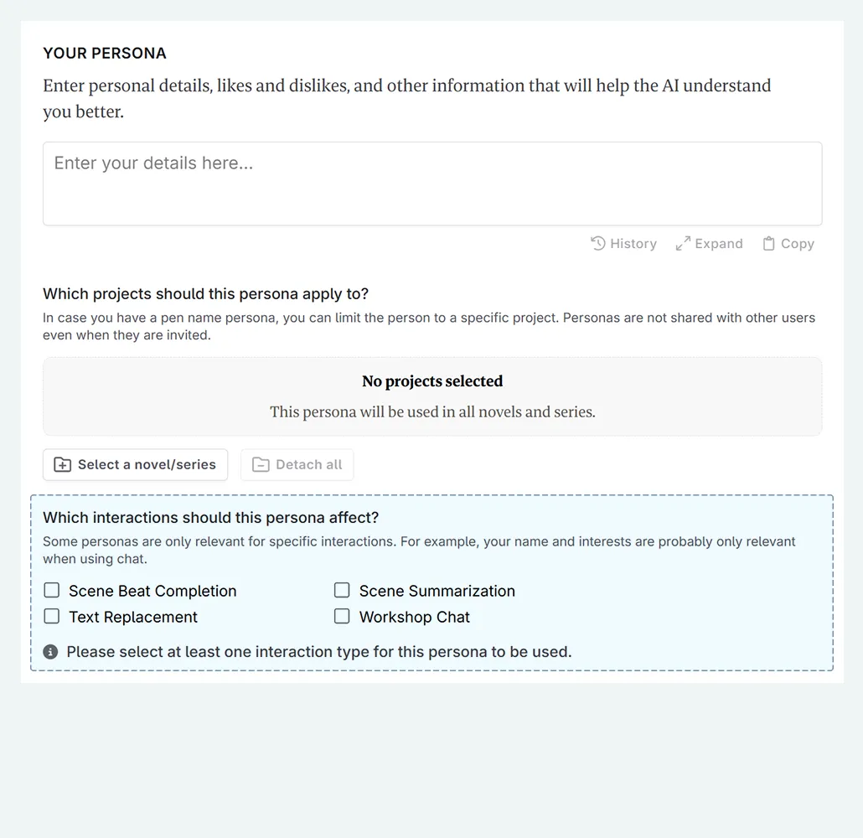The image size is (863, 838).
Task: Click the Text Replacement label text
Action: [x=133, y=618]
